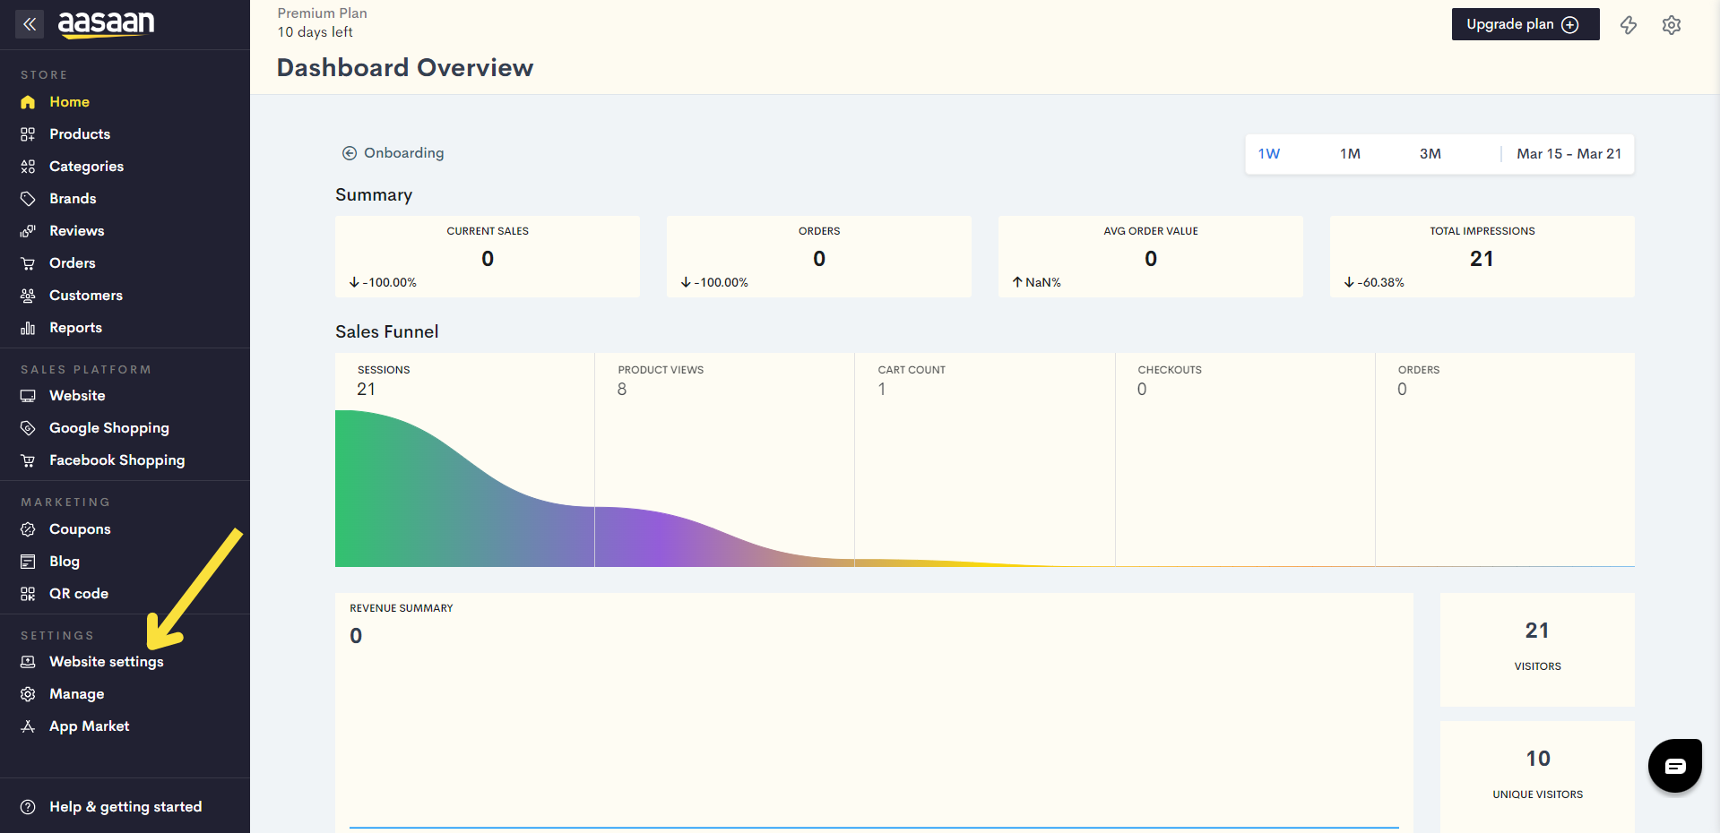Click the Reviews icon in the sidebar
1720x833 pixels.
pyautogui.click(x=28, y=231)
